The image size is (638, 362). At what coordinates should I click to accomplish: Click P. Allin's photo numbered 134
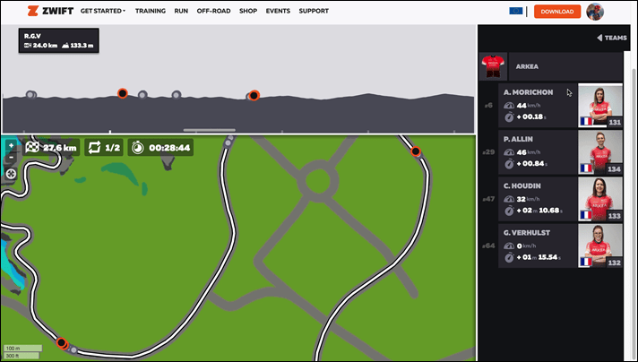pos(600,152)
